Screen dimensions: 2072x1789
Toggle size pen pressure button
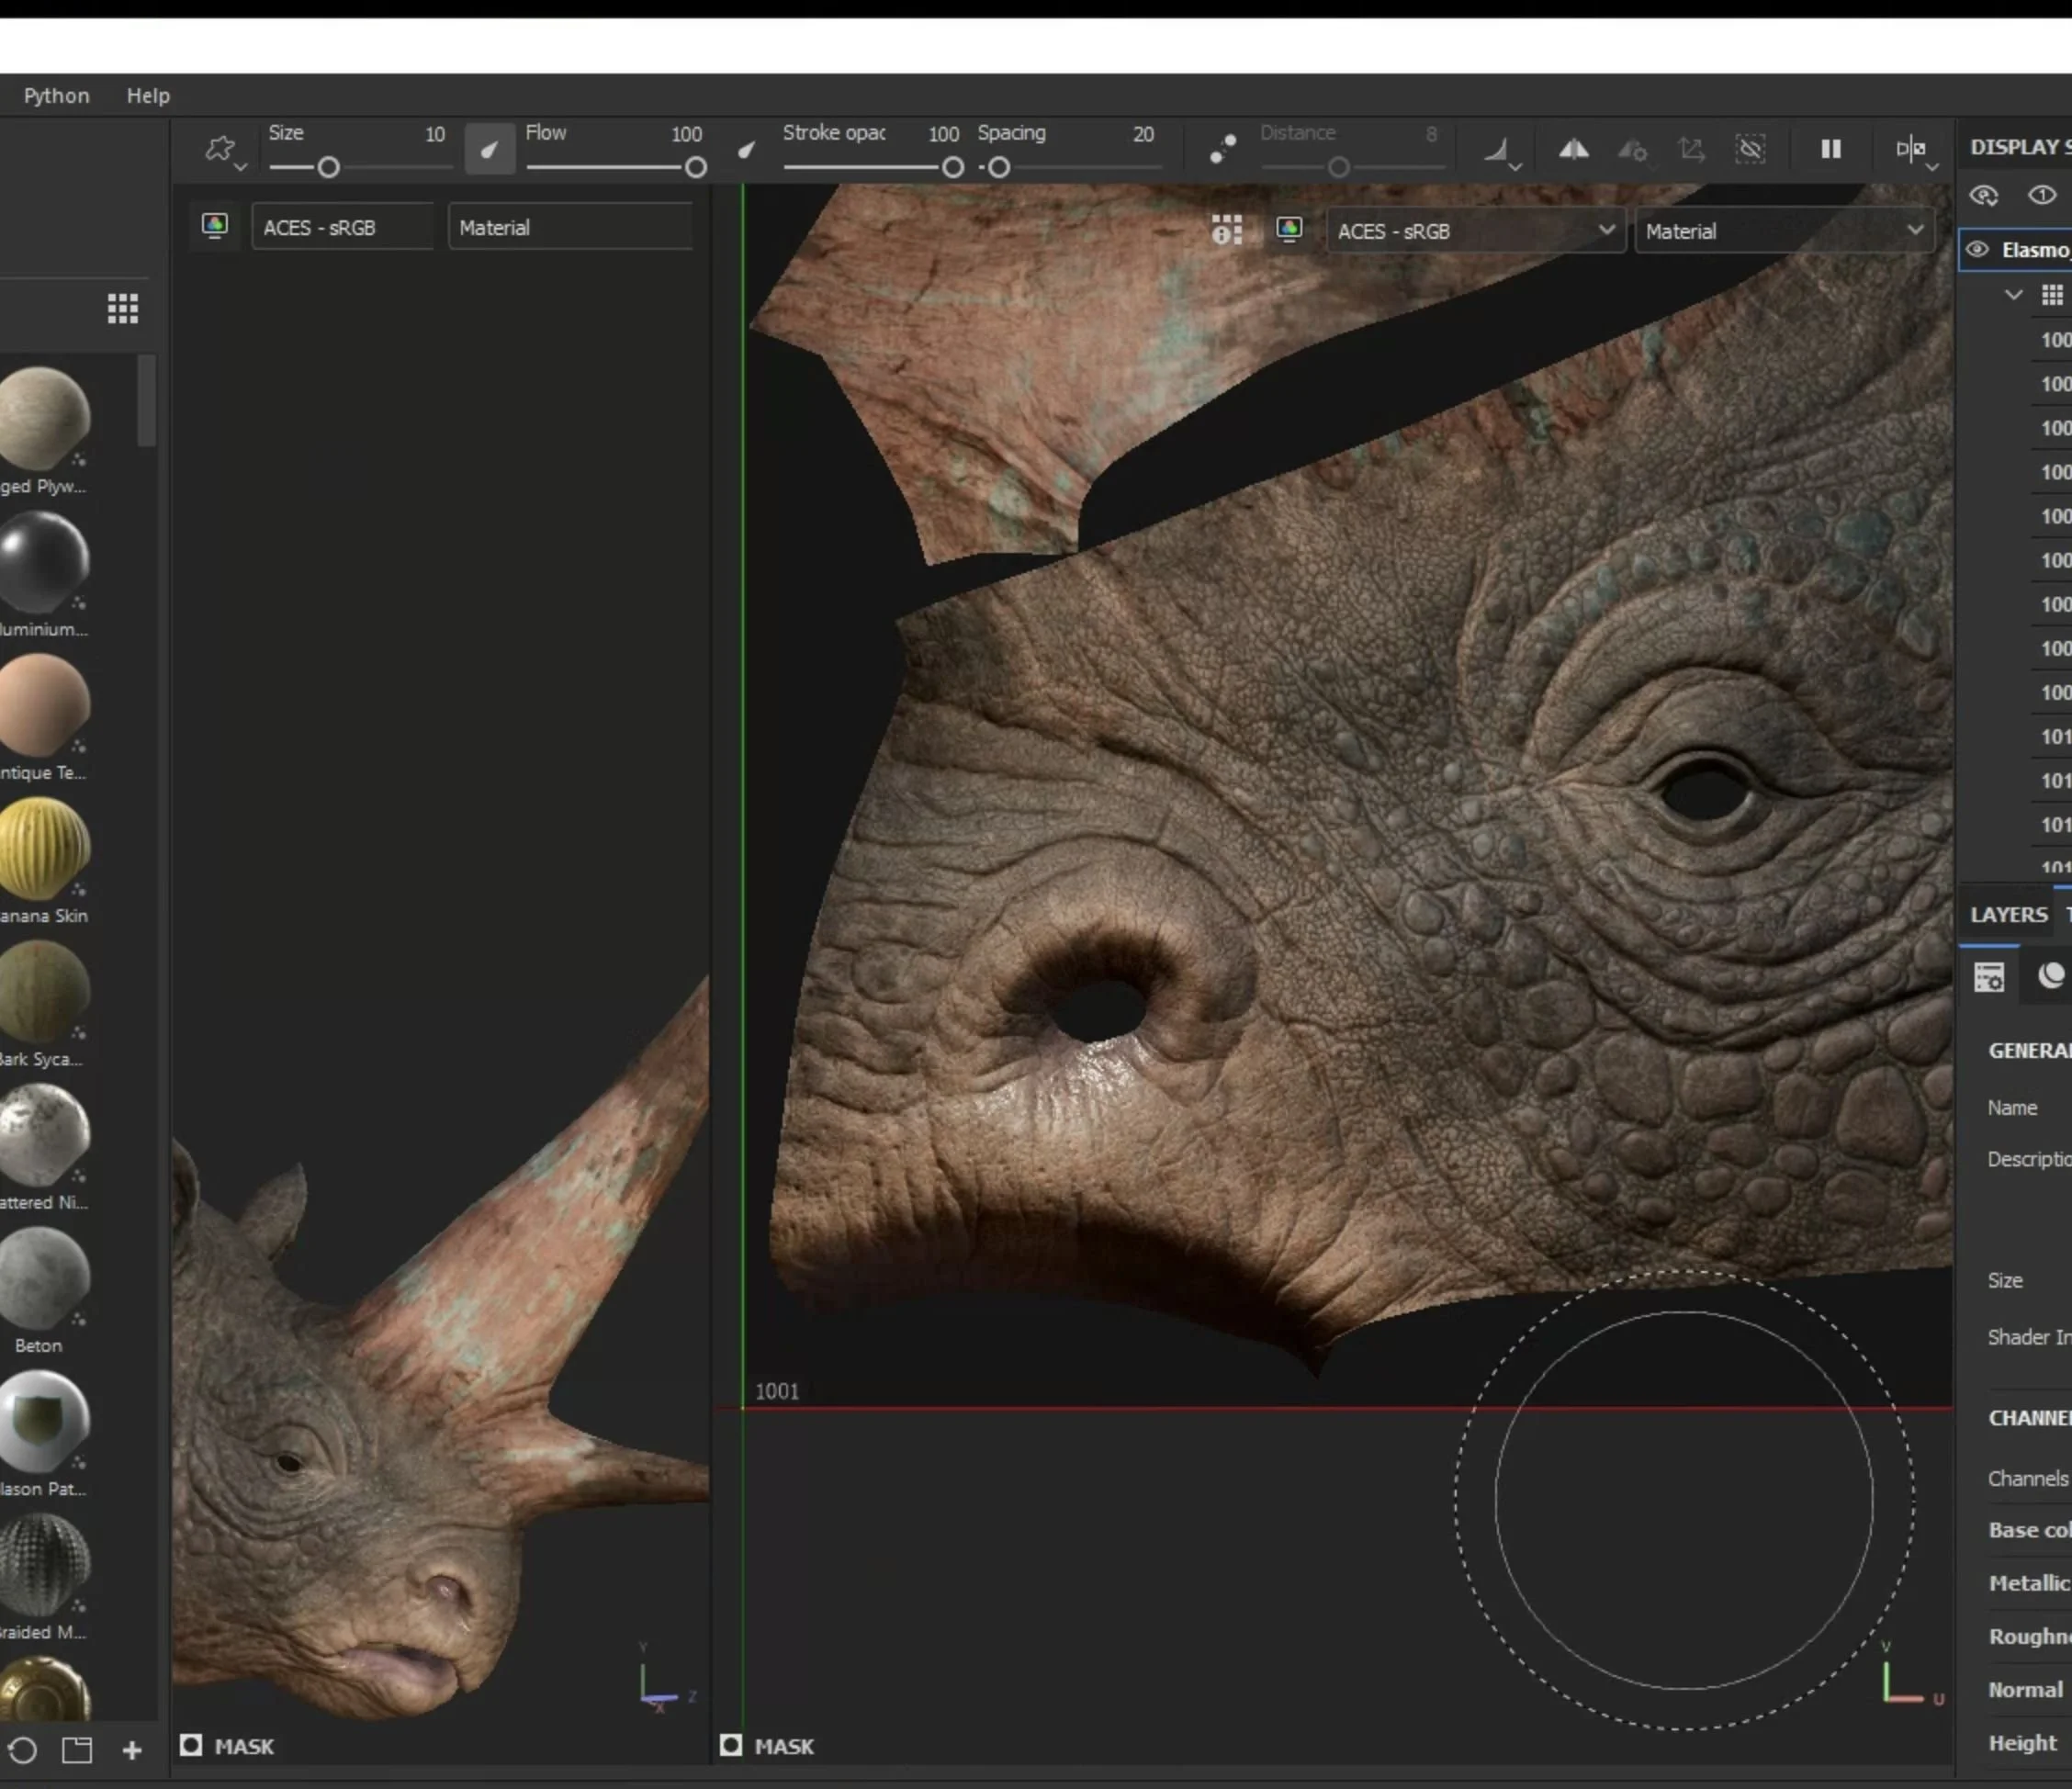tap(489, 149)
